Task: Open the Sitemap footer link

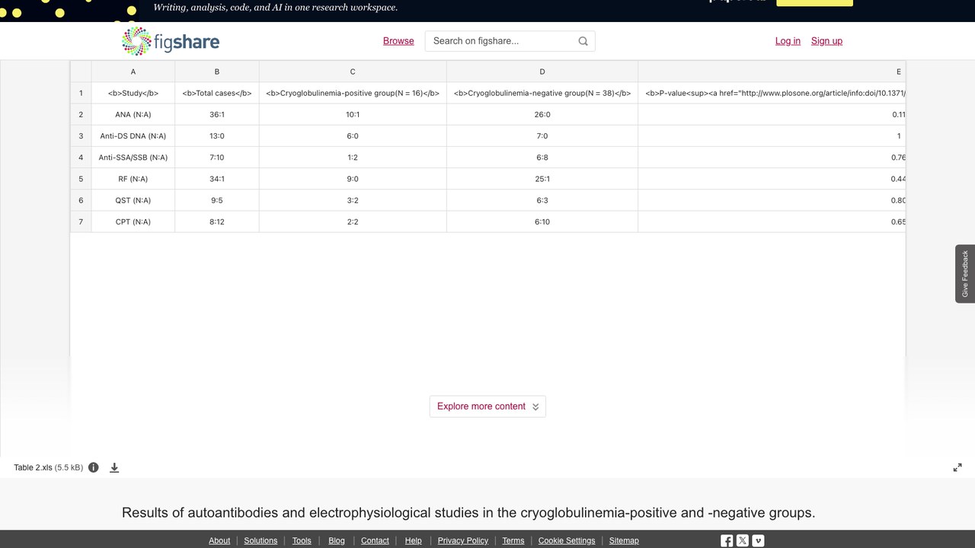Action: [x=624, y=540]
